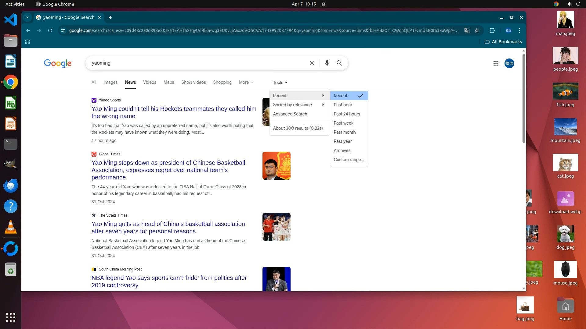
Task: Switch to the Images tab
Action: (110, 82)
